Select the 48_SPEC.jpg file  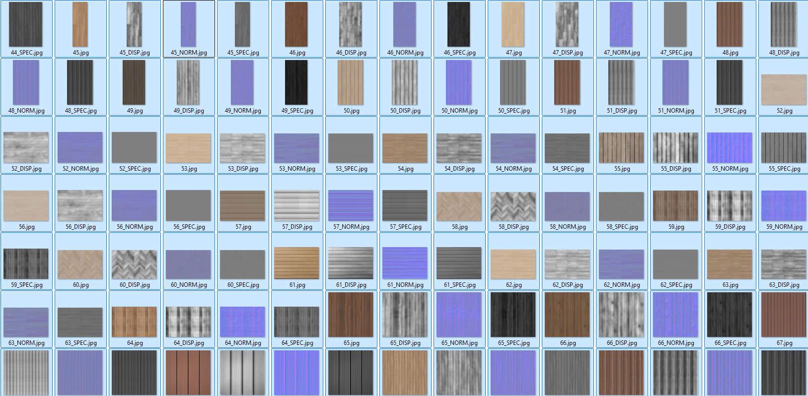click(x=80, y=82)
